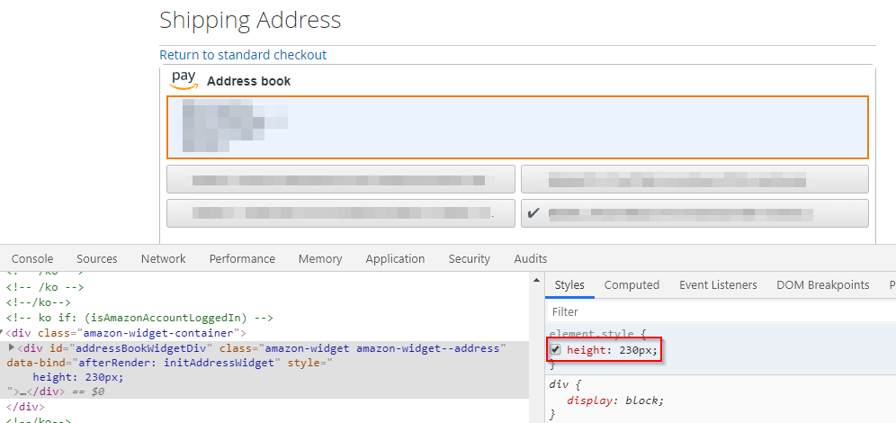Click the display: block value in the div rule
This screenshot has width=896, height=423.
click(x=645, y=400)
